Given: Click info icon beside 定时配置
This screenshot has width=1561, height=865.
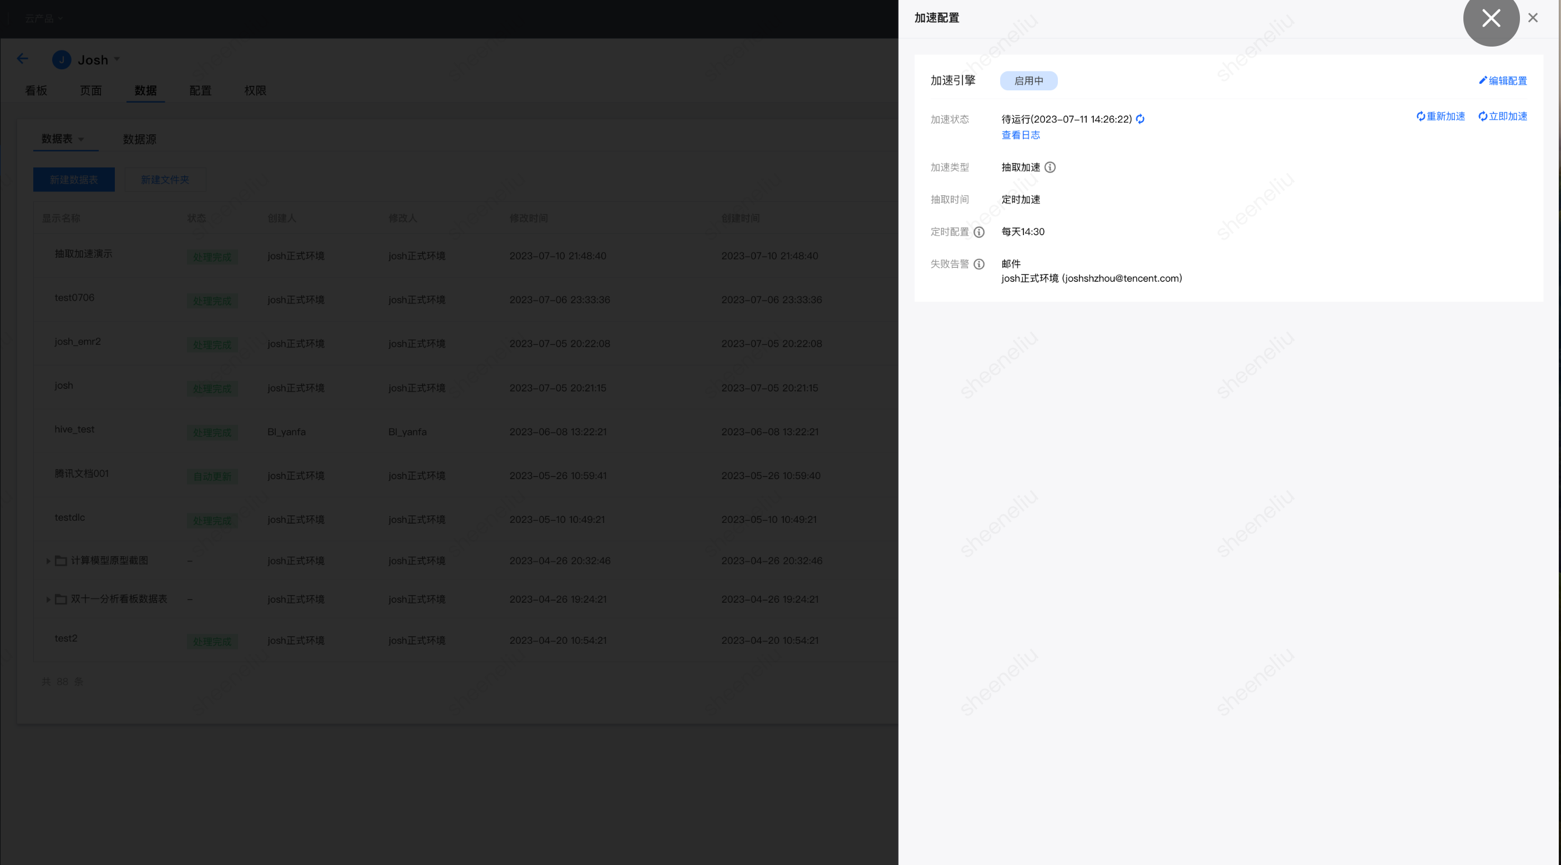Looking at the screenshot, I should click(x=979, y=232).
